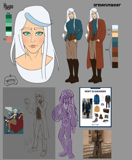Screen dimensions: 132x160
Task: Click the Hugo character name title
Action: [8, 6]
